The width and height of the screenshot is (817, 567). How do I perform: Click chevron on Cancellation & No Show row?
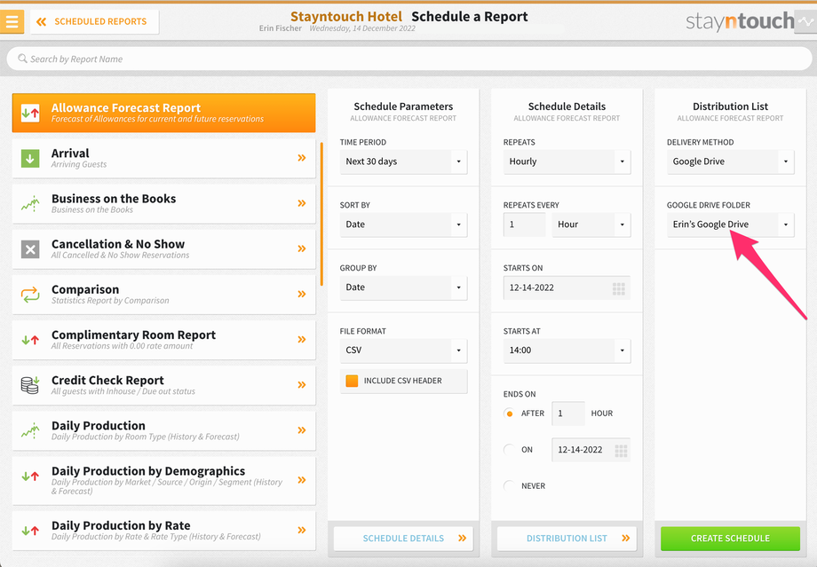tap(302, 248)
